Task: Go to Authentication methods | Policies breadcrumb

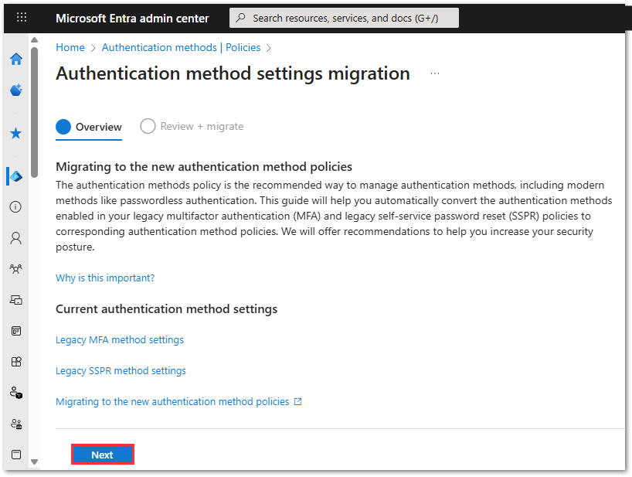Action: [181, 48]
